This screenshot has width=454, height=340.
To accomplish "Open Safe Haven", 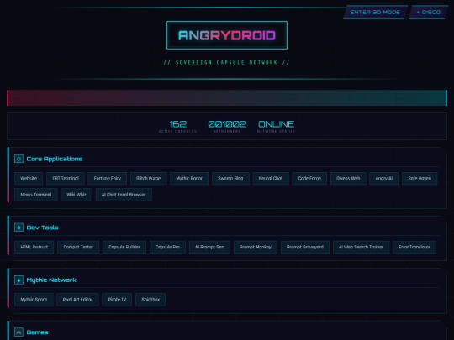I will [x=420, y=178].
